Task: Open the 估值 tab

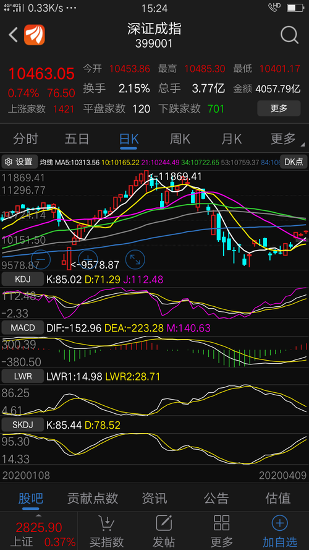Action: tap(278, 498)
